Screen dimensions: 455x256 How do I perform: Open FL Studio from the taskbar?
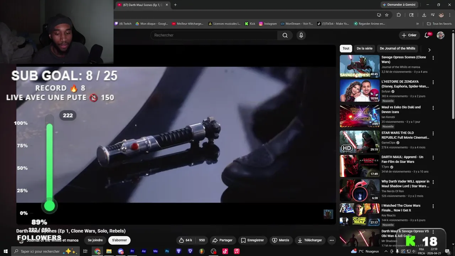202,251
